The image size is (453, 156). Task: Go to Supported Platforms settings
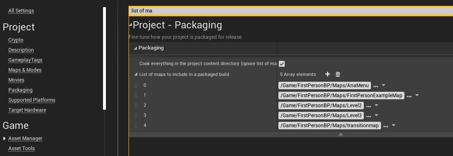click(x=32, y=100)
